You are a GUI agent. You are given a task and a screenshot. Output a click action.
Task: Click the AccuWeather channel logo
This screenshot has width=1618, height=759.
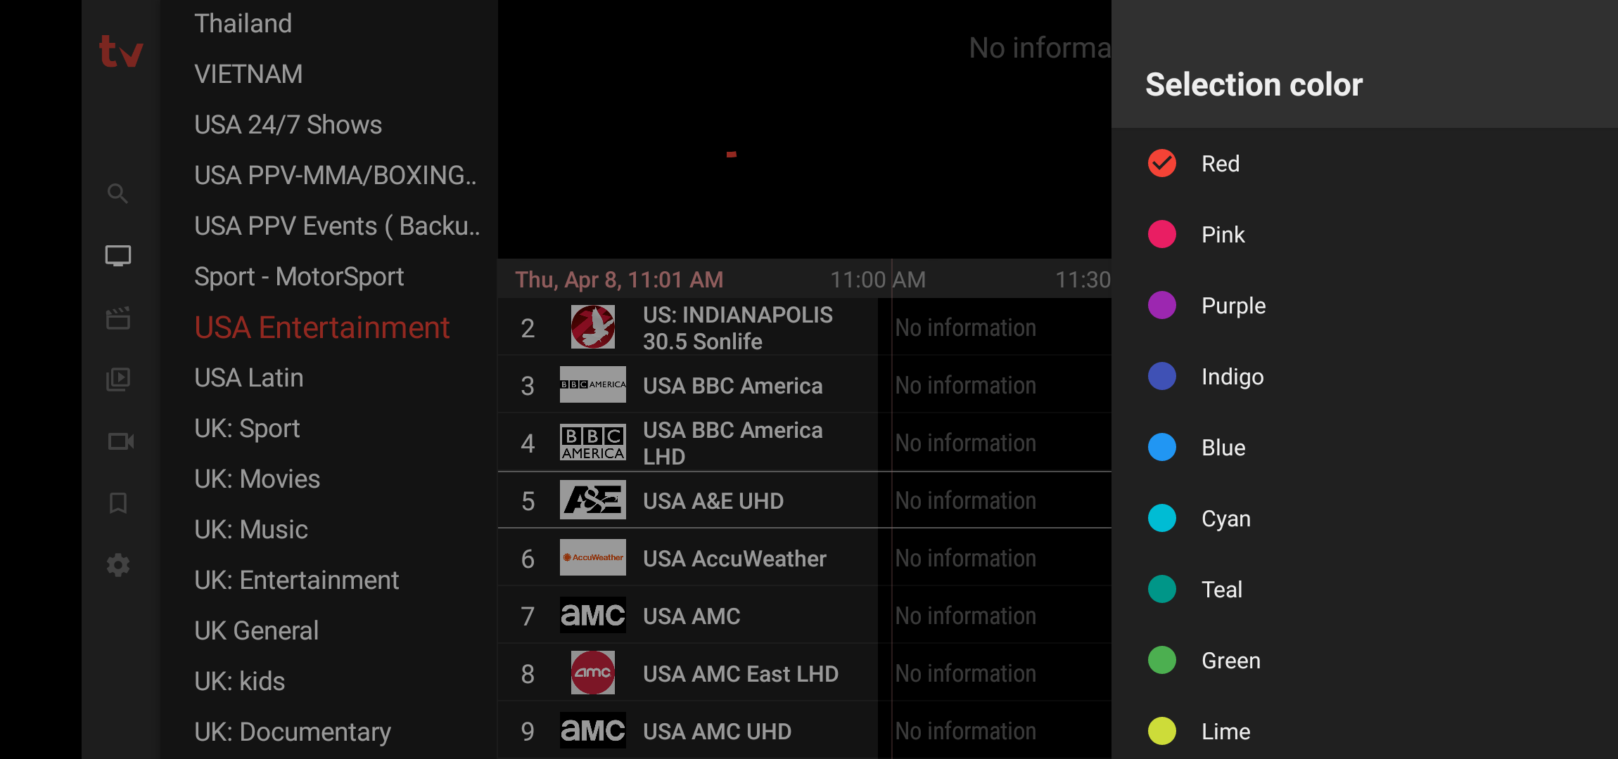(592, 557)
